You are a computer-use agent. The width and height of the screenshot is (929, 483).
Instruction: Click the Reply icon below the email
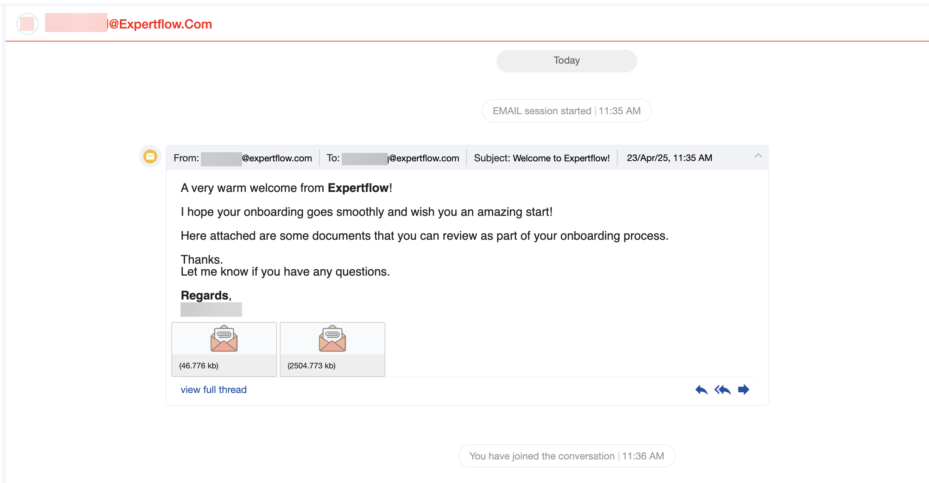click(702, 389)
